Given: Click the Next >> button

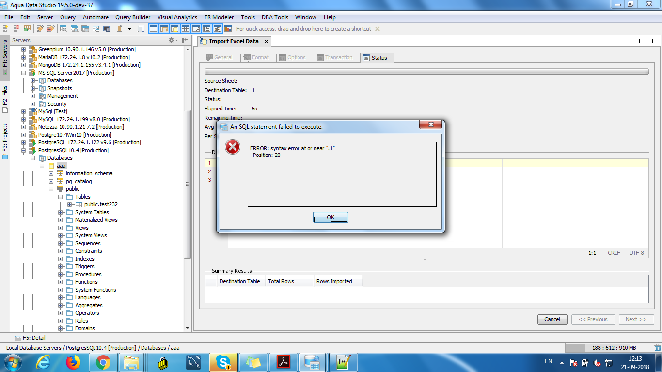Looking at the screenshot, I should 636,319.
